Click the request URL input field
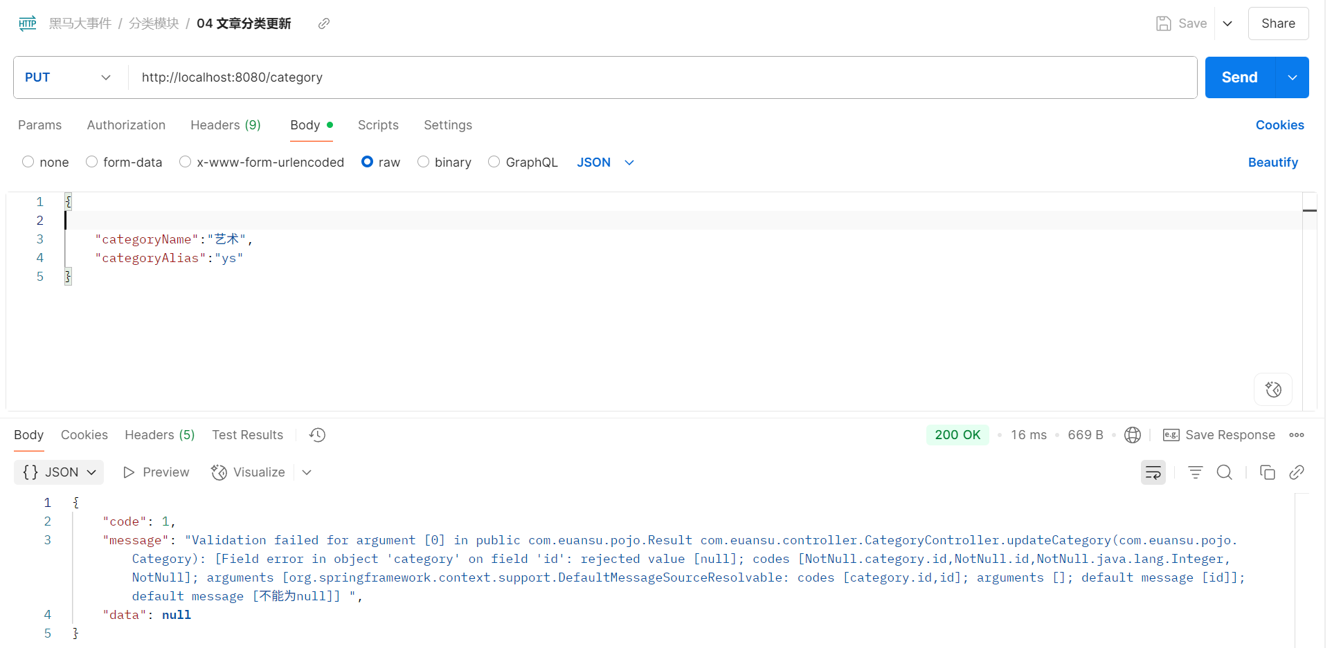The width and height of the screenshot is (1332, 648). 658,77
